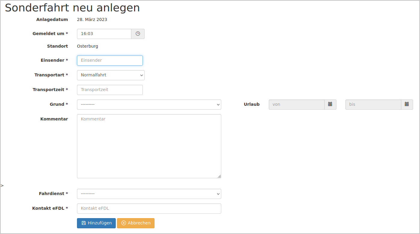Select the Transportzeit input box
This screenshot has width=420, height=234.
coord(110,90)
